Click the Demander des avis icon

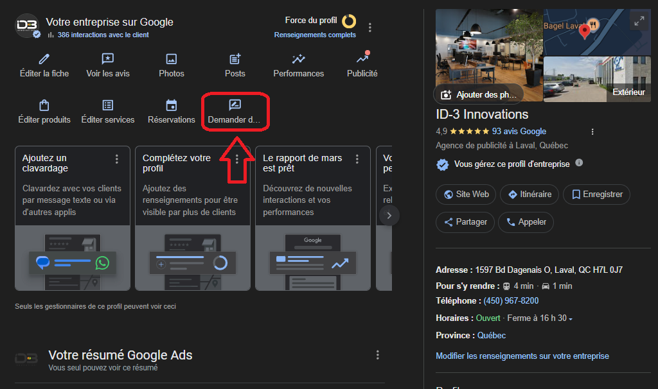(x=235, y=106)
